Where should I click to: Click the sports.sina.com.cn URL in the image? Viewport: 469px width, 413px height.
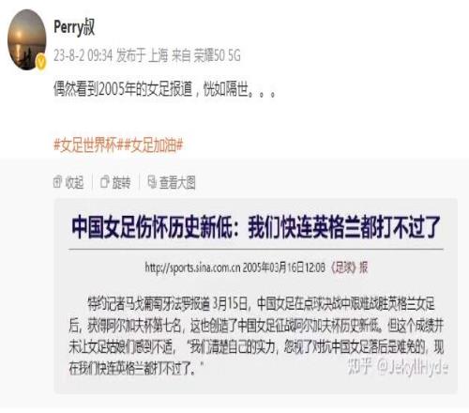tap(192, 268)
